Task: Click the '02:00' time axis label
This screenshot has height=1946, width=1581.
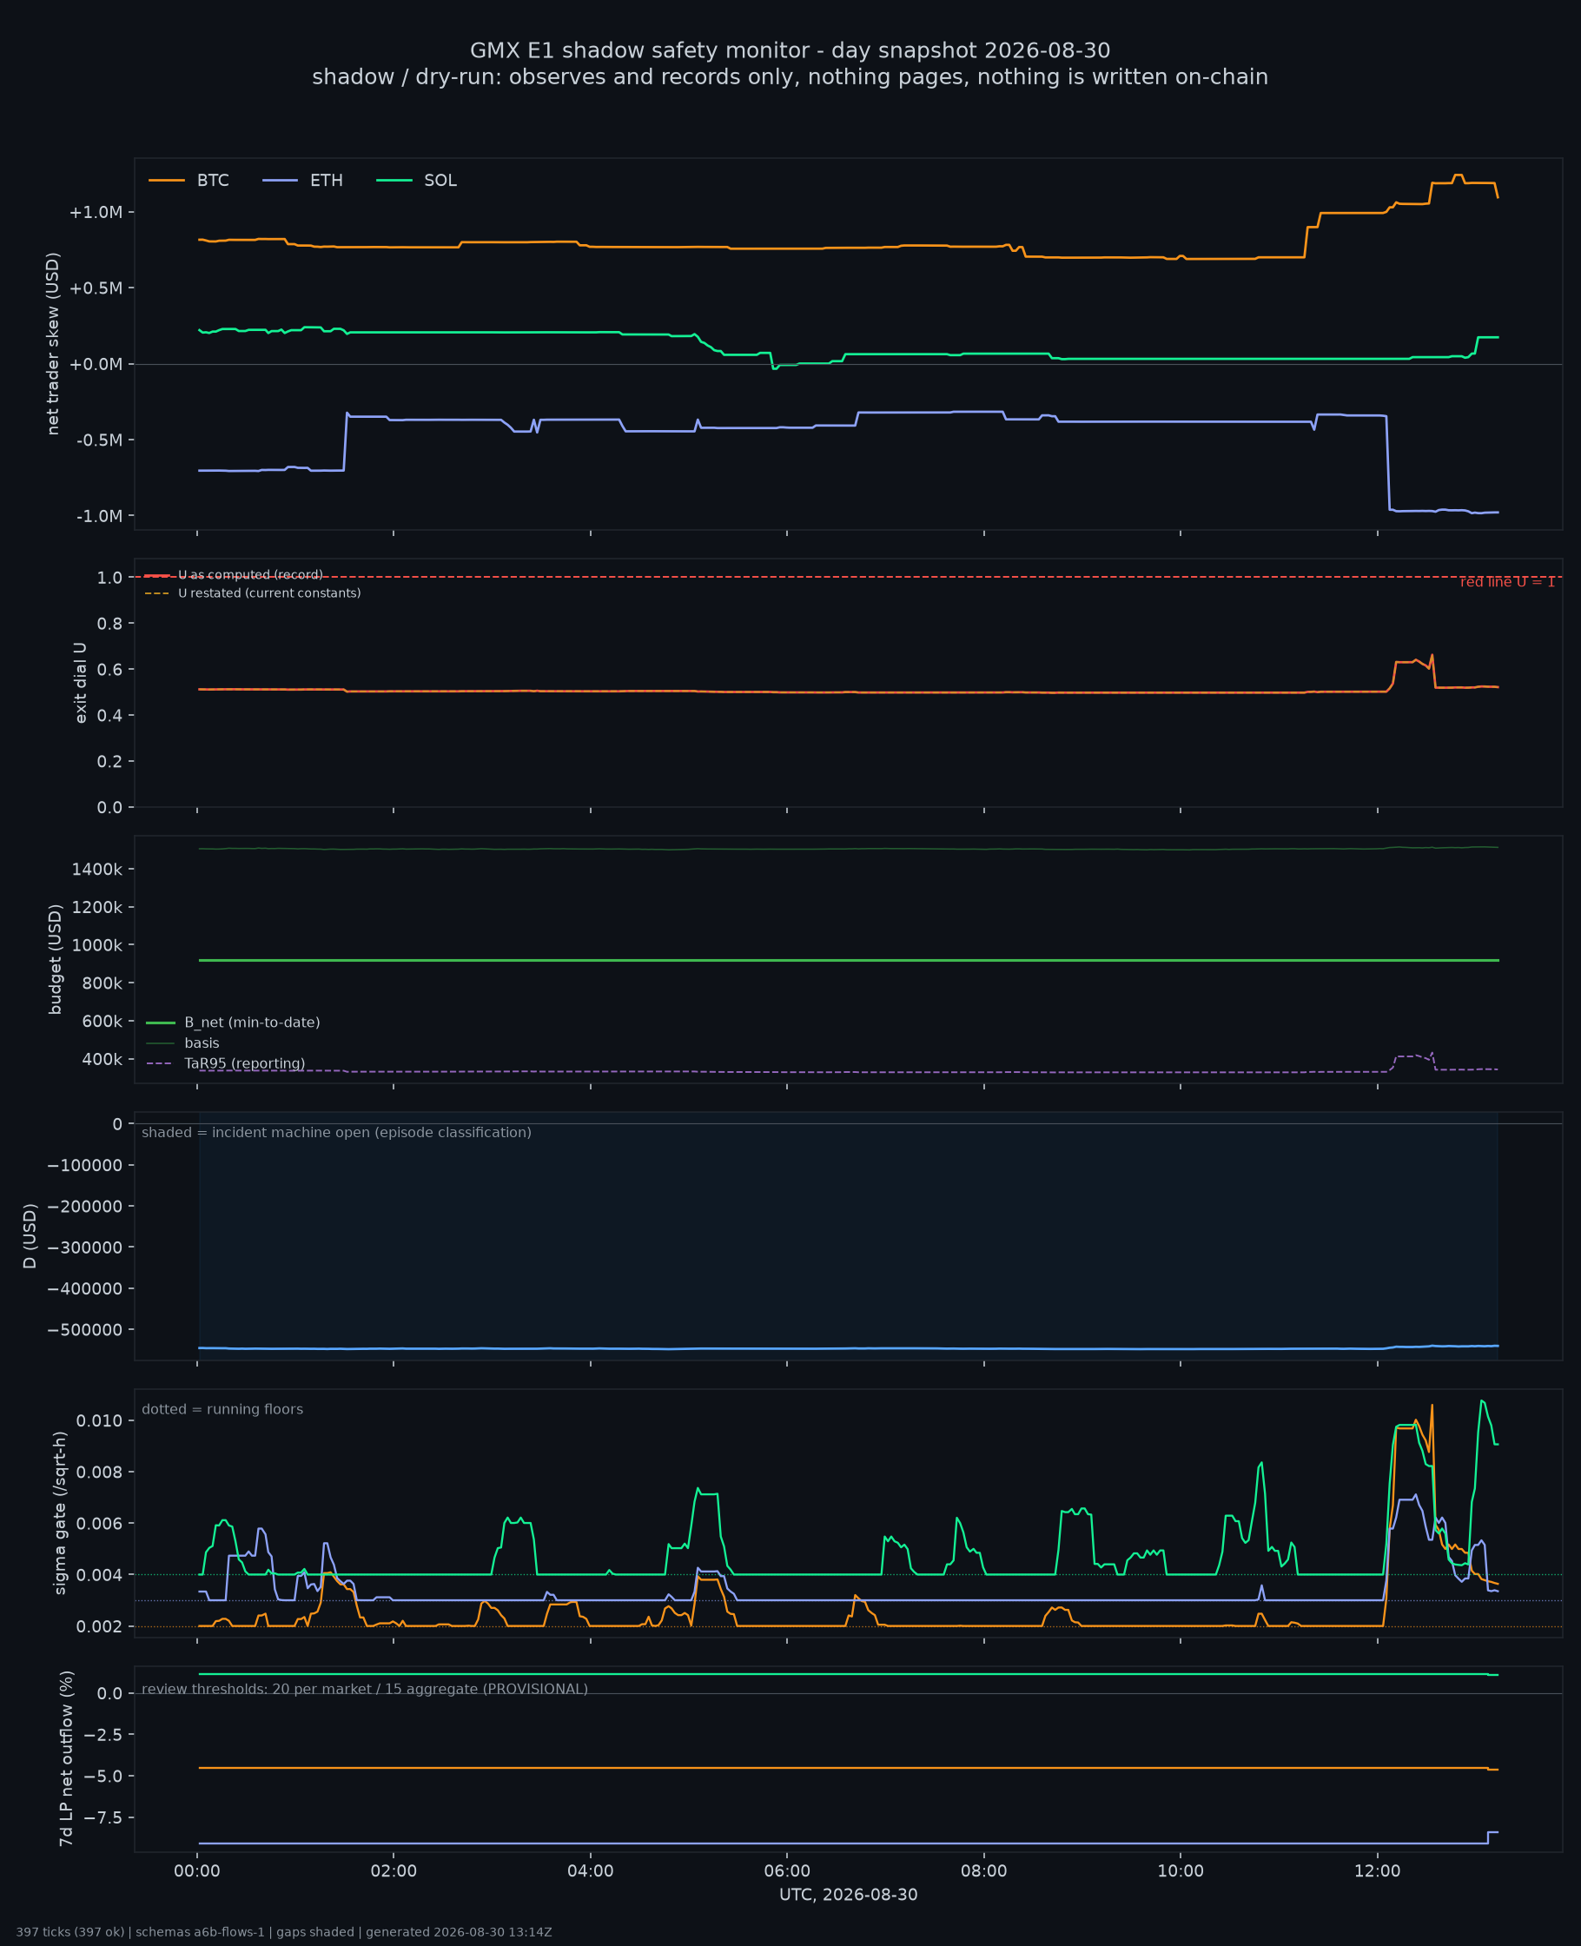Action: tap(394, 1871)
